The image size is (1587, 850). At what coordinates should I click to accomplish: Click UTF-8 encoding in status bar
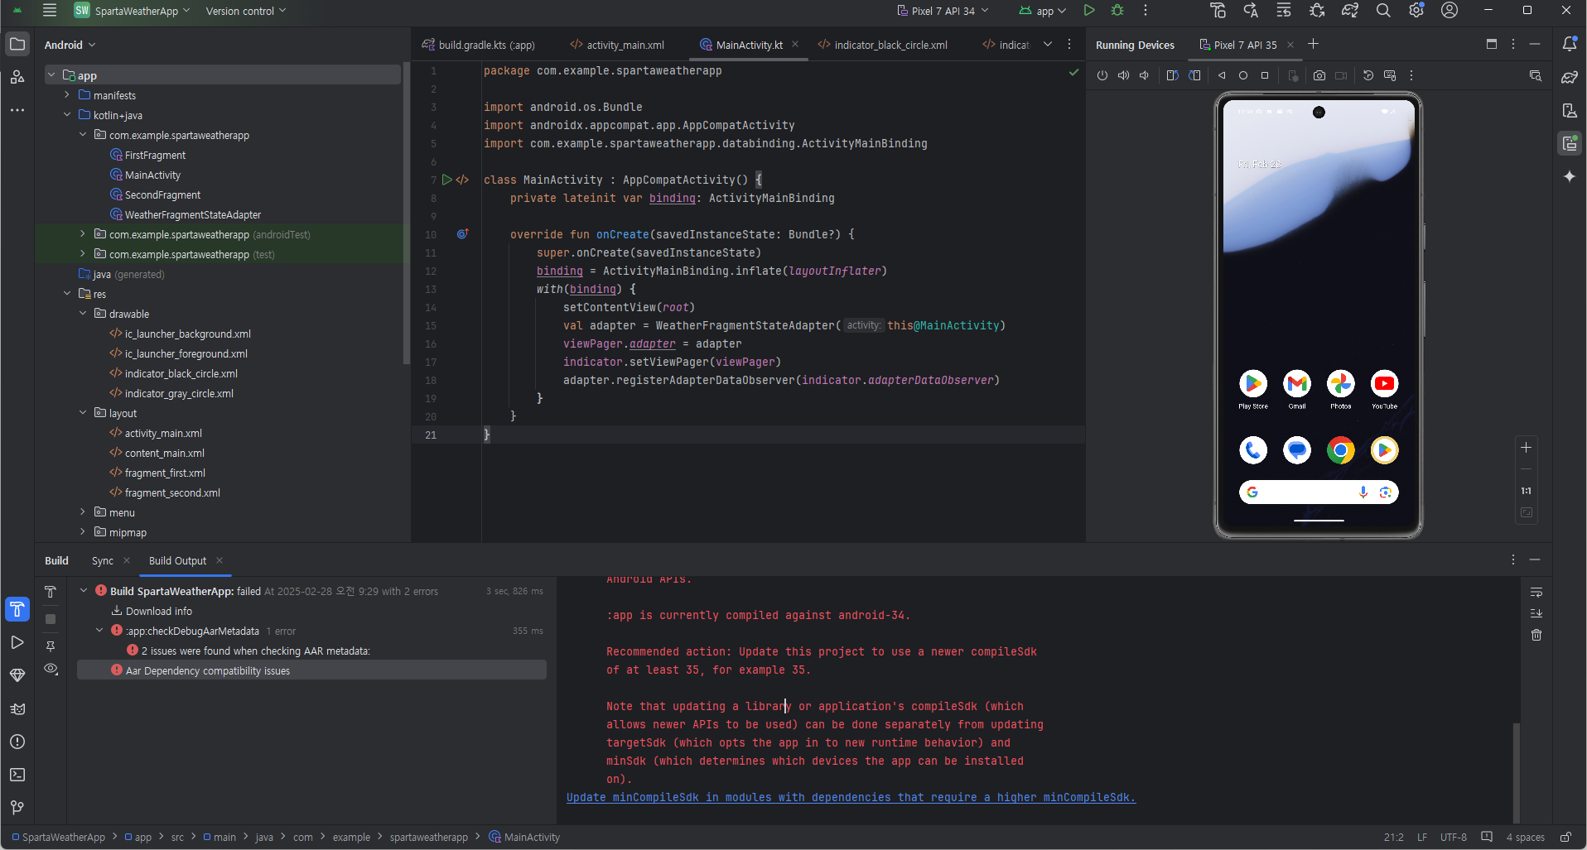(1454, 837)
